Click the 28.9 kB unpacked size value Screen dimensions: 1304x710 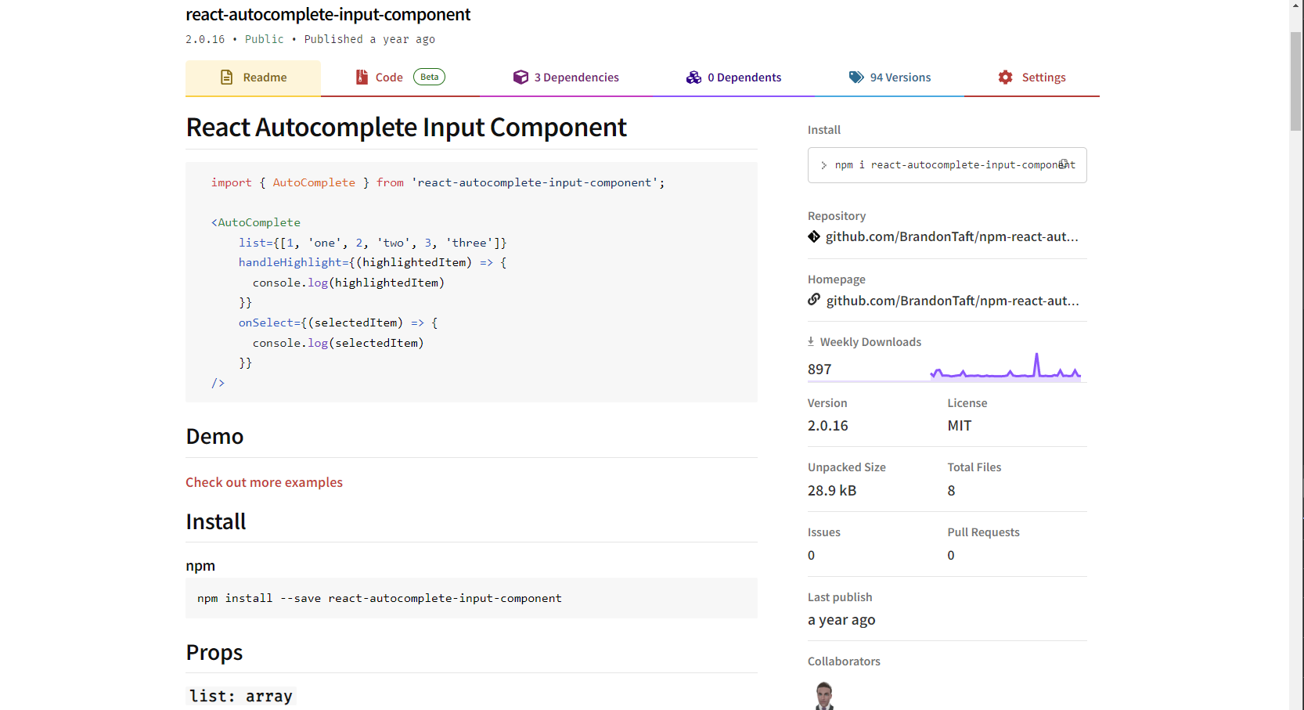(x=832, y=491)
